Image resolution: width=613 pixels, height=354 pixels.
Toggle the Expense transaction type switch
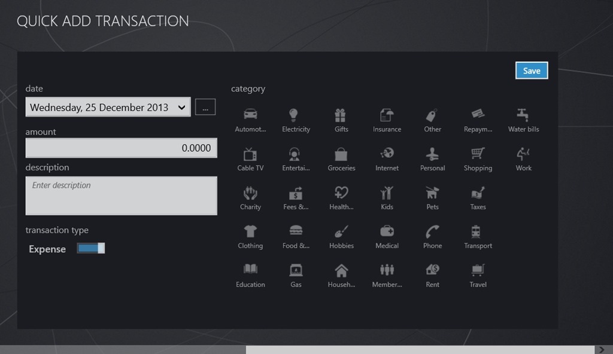point(91,248)
